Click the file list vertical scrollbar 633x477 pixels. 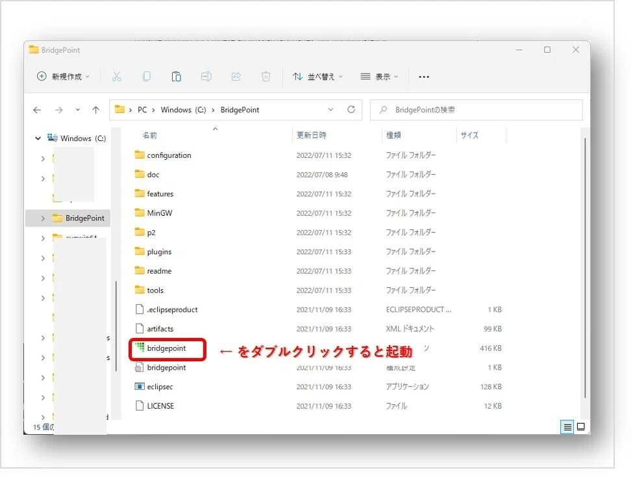tap(585, 267)
